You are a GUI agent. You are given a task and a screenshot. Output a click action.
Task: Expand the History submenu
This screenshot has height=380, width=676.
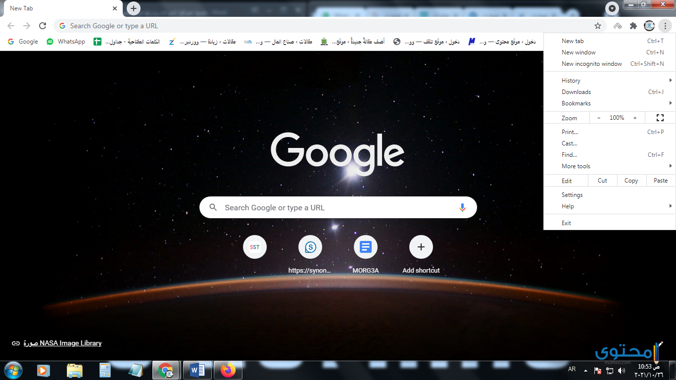(x=610, y=81)
